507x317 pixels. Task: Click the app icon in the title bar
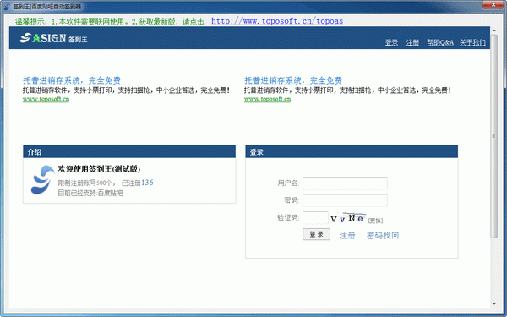(x=7, y=7)
